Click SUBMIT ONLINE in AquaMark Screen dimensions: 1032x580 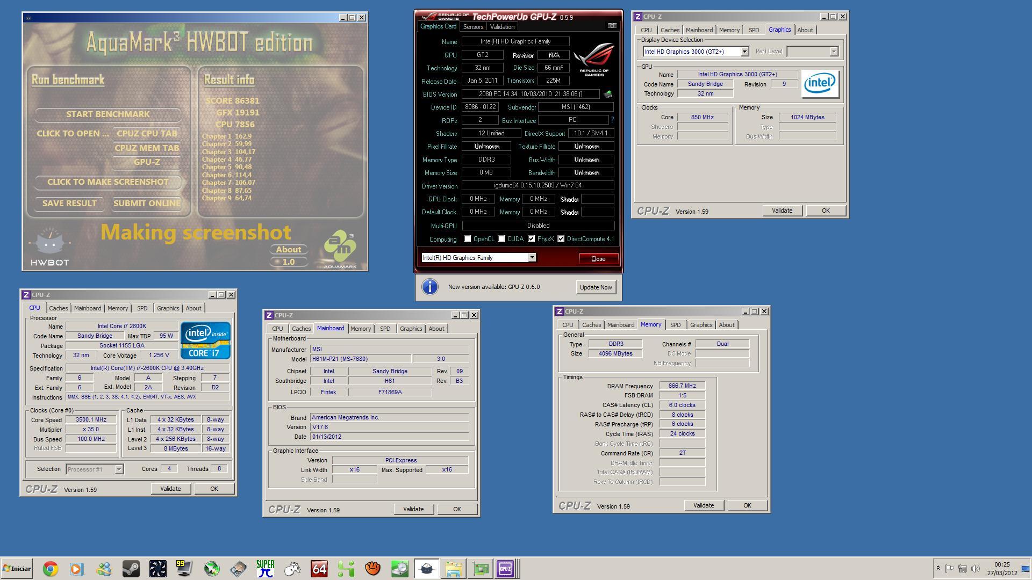147,204
